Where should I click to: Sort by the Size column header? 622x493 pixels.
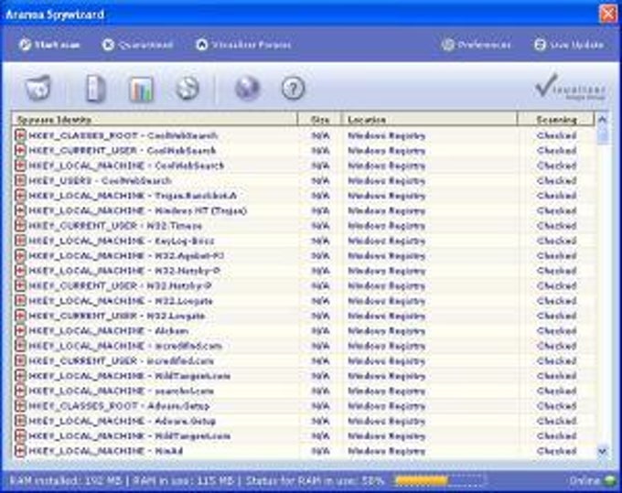pyautogui.click(x=320, y=120)
